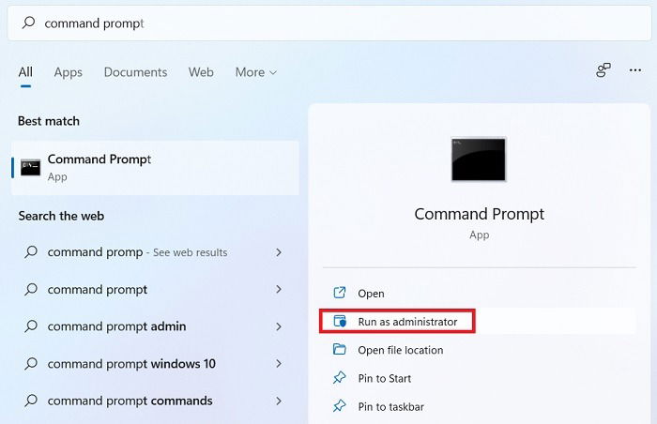The image size is (657, 424).
Task: Click the pin icon beside Pin to taskbar
Action: (340, 406)
